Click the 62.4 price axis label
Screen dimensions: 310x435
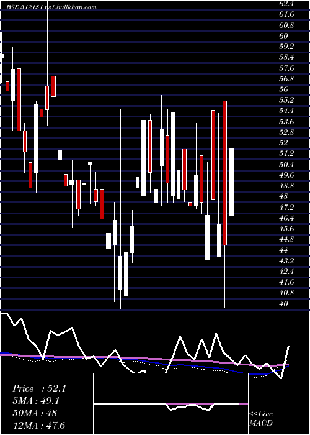[x=286, y=4]
